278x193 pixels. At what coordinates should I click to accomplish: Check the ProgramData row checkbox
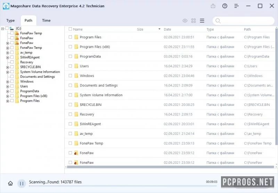(70, 56)
